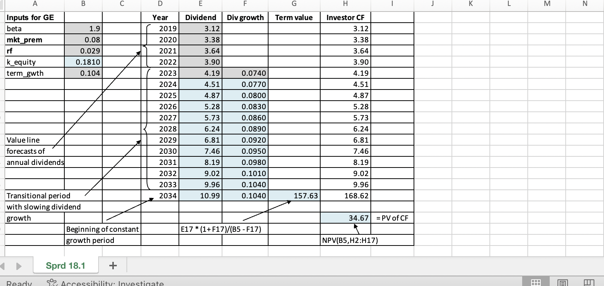Click the next-sheet navigation arrow
This screenshot has width=604, height=286.
[19, 266]
